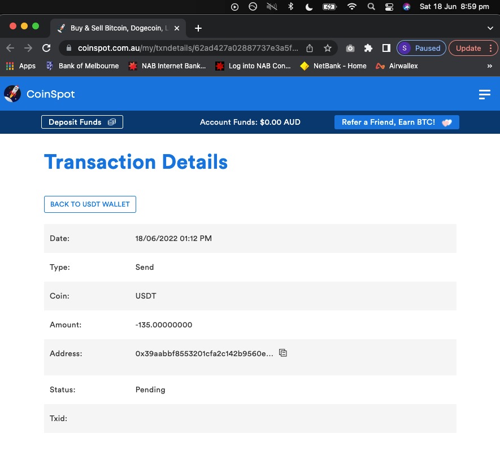Click the CoinSpot rocket logo
The width and height of the screenshot is (500, 451).
click(x=12, y=94)
